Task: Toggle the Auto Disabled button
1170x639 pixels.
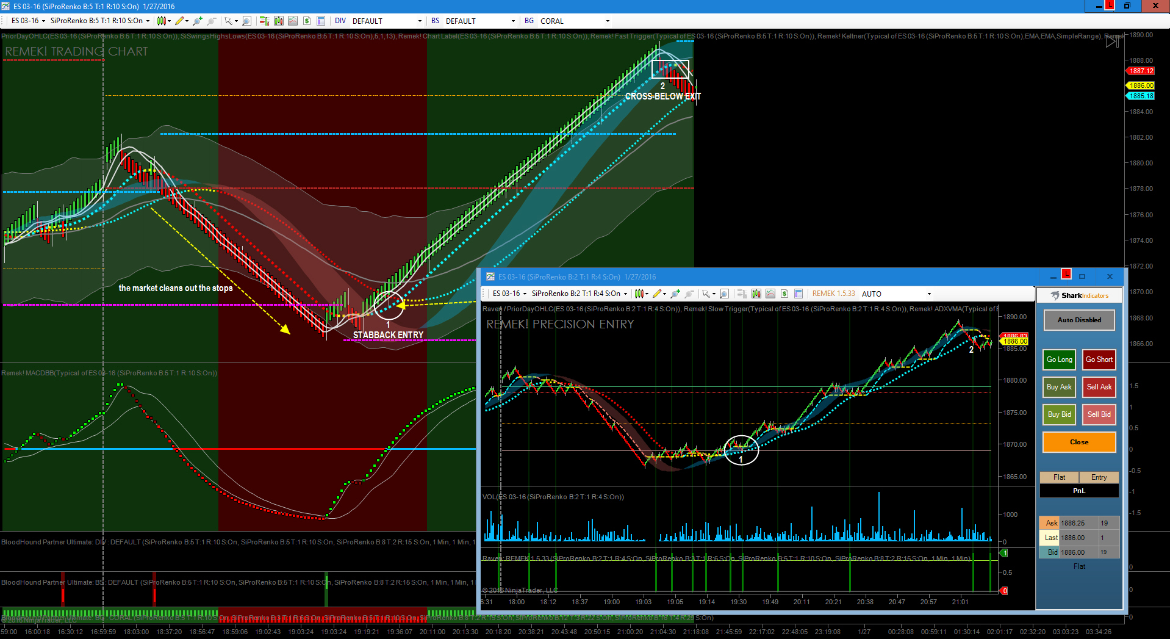Action: pos(1079,320)
